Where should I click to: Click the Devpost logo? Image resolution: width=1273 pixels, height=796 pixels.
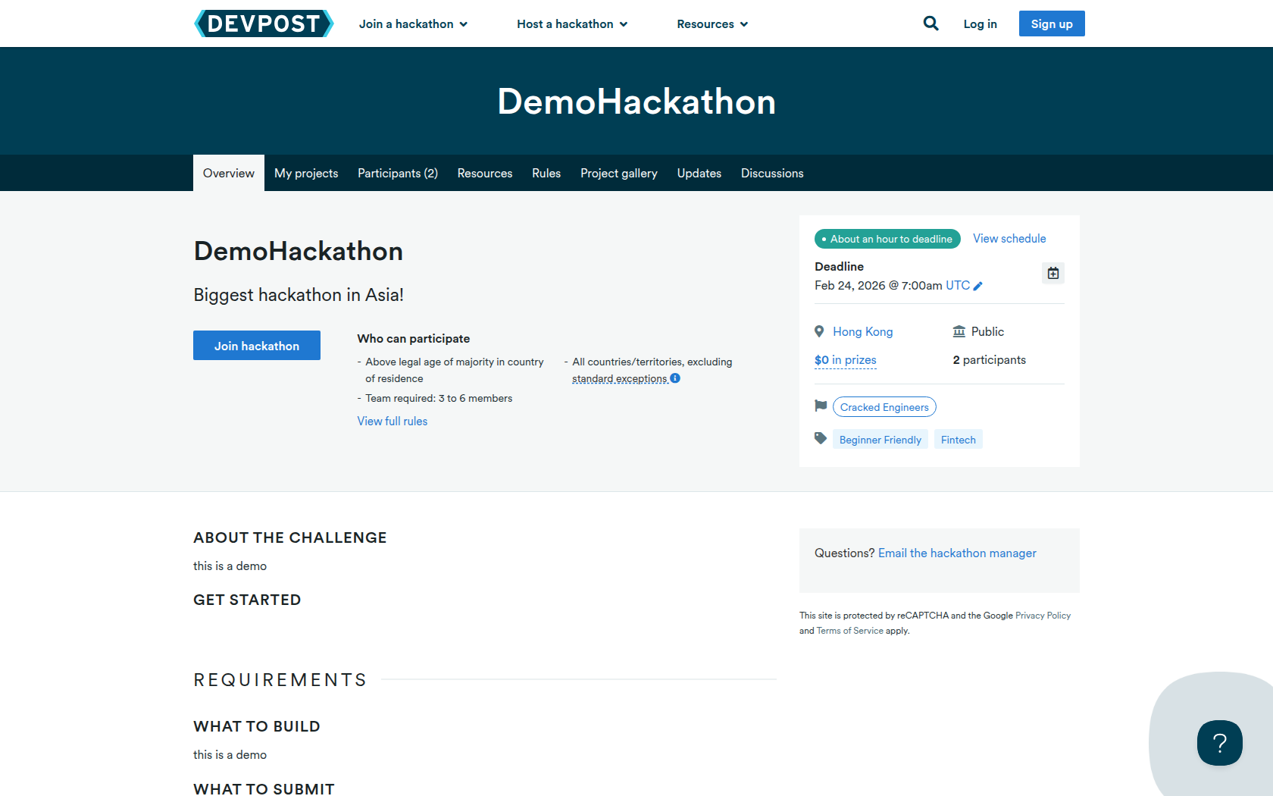click(264, 24)
